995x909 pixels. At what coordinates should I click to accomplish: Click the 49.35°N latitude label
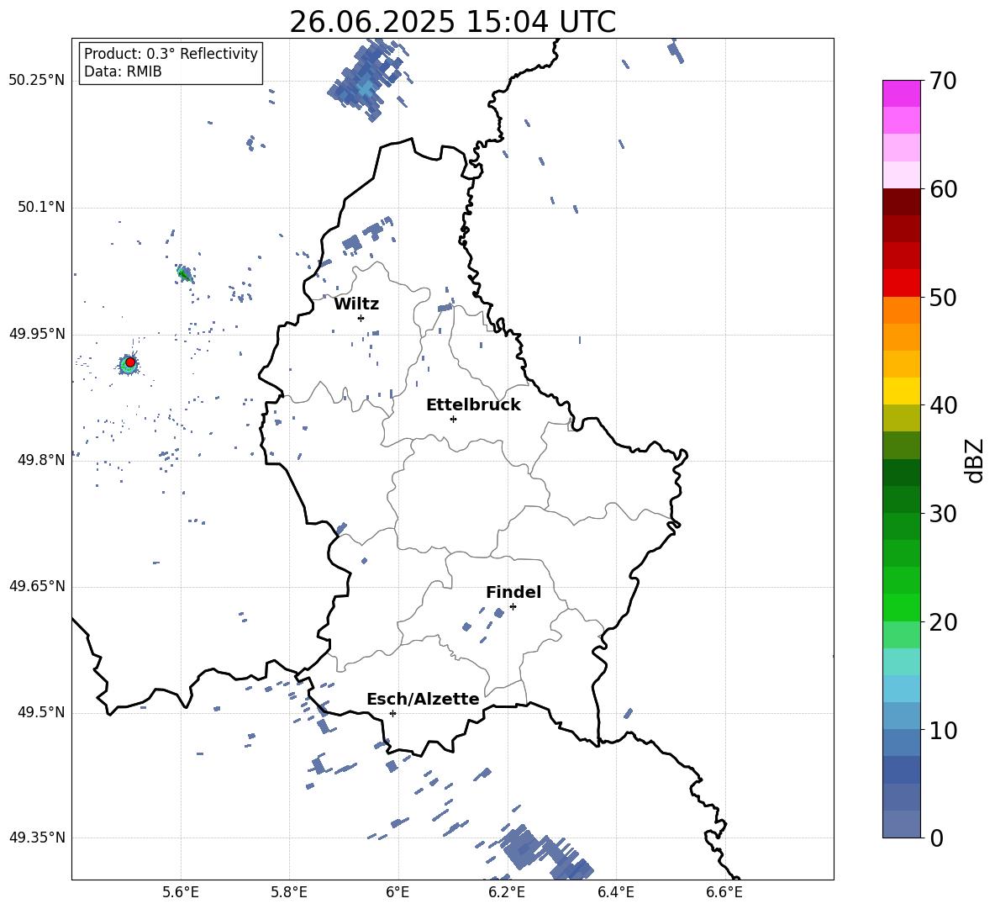pyautogui.click(x=37, y=838)
